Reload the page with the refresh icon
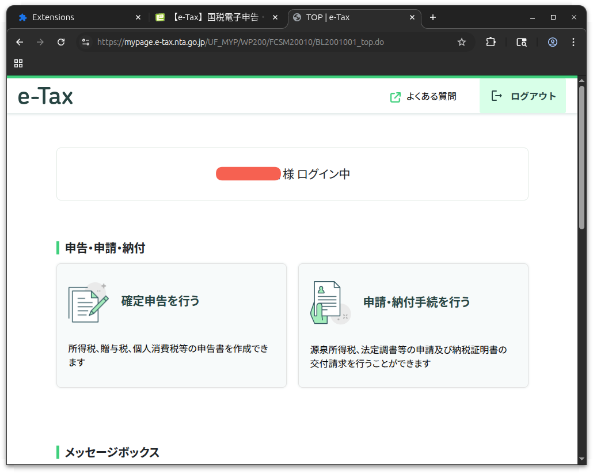Image resolution: width=593 pixels, height=473 pixels. (x=60, y=42)
